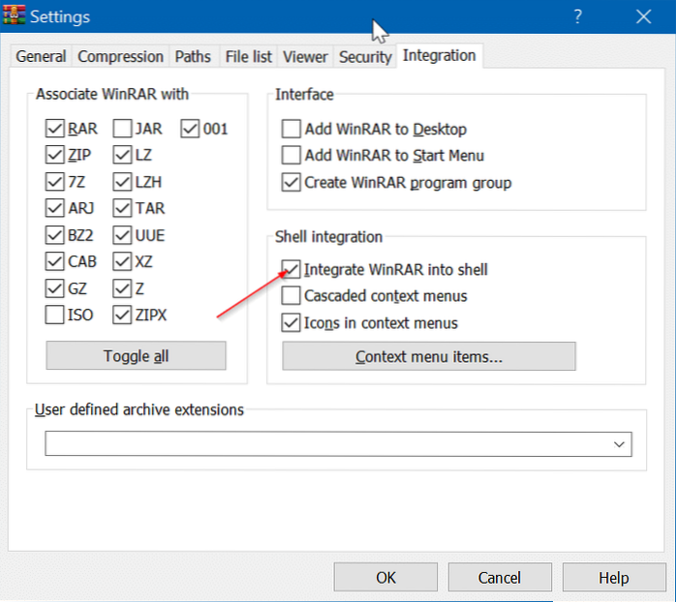Check the ISO file association box
Image resolution: width=676 pixels, height=602 pixels.
pyautogui.click(x=55, y=315)
